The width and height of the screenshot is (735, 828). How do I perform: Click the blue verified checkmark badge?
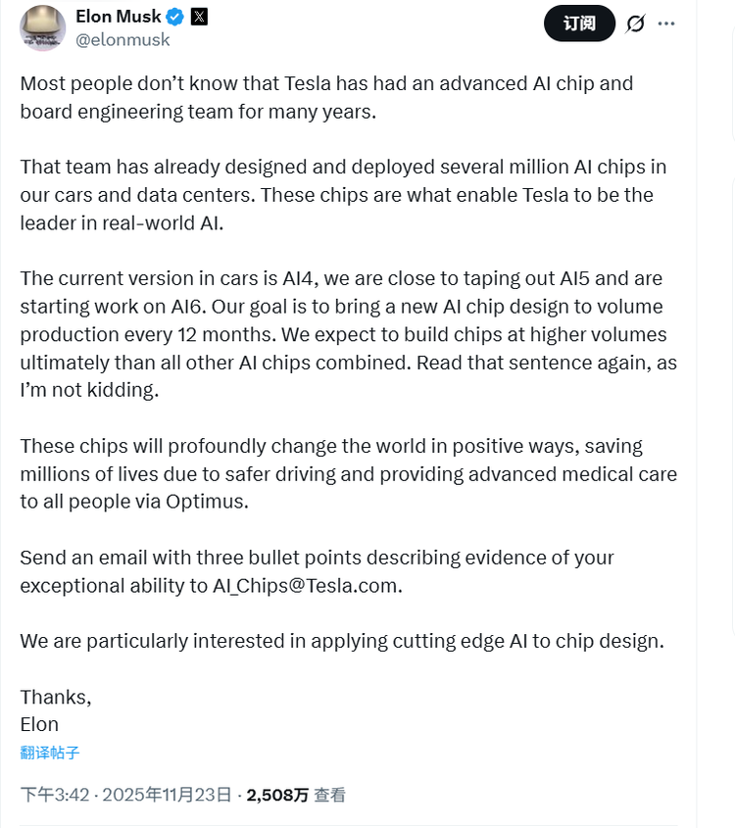tap(173, 17)
